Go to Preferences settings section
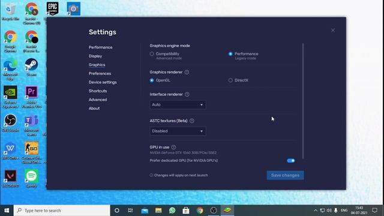 [x=100, y=73]
